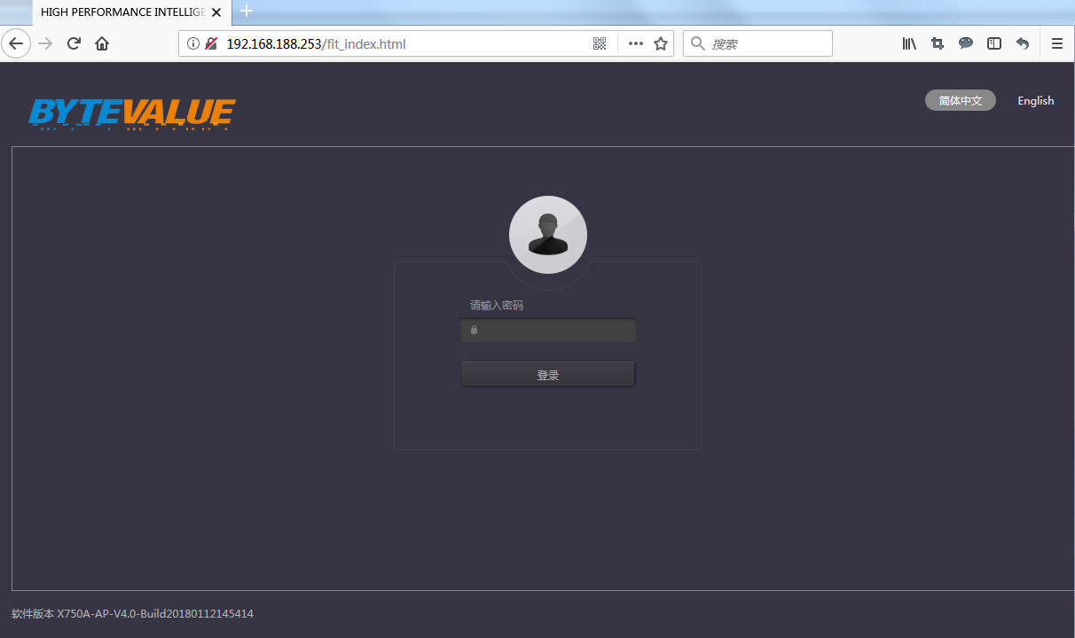This screenshot has height=638, width=1075.
Task: Open the Firefox hamburger menu
Action: [x=1056, y=43]
